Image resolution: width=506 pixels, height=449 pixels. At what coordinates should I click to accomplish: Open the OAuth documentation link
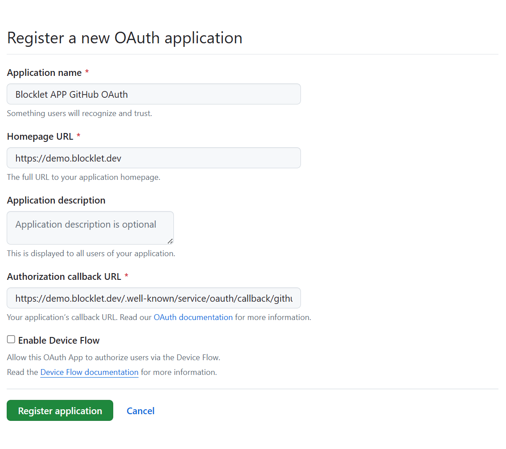pos(193,317)
